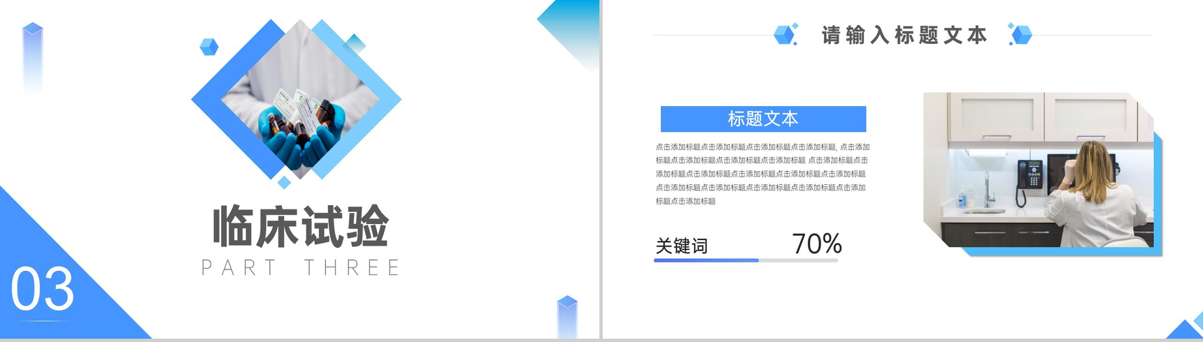This screenshot has height=342, width=1203.
Task: Click the tiny light-blue diamond below the diamond photo
Action: pos(284,182)
